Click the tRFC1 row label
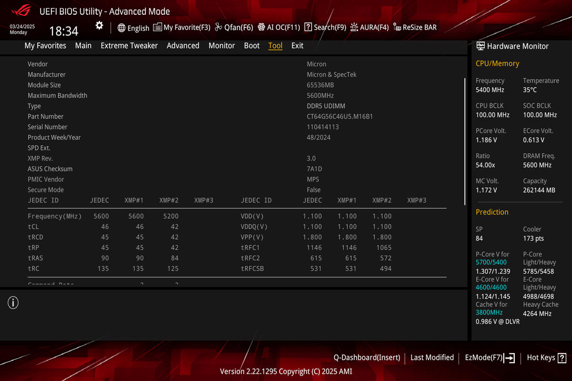This screenshot has width=572, height=381. click(x=250, y=248)
